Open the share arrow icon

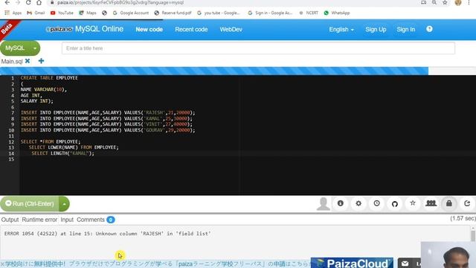pyautogui.click(x=467, y=203)
